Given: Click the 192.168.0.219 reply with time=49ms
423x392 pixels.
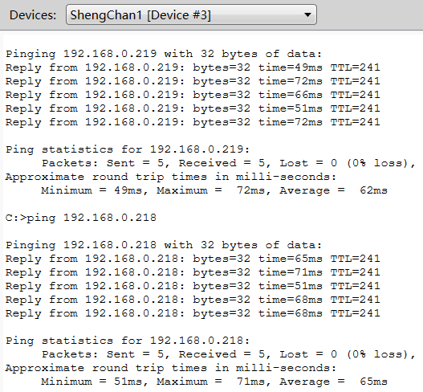Looking at the screenshot, I should click(193, 67).
